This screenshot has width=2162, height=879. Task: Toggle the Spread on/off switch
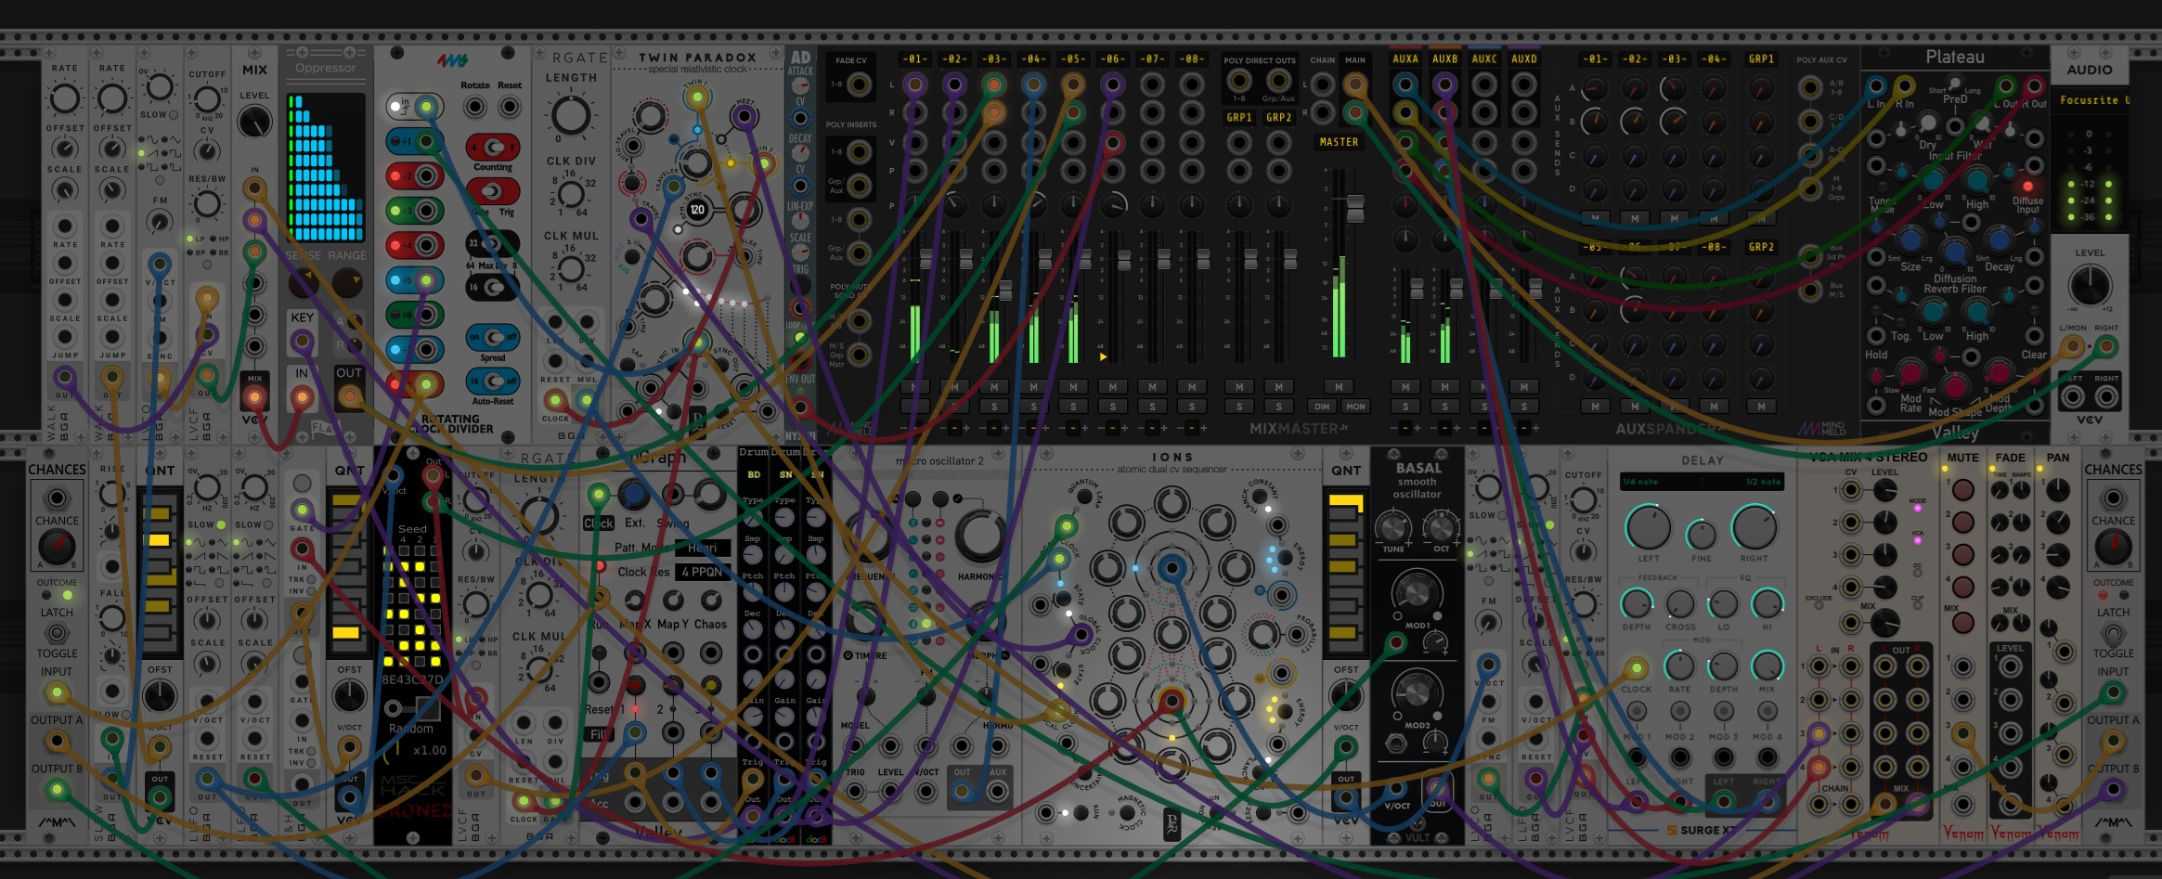pos(493,337)
